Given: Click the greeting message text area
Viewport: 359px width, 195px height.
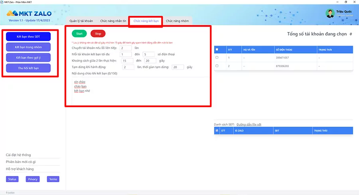Looking at the screenshot, I should [140, 91].
